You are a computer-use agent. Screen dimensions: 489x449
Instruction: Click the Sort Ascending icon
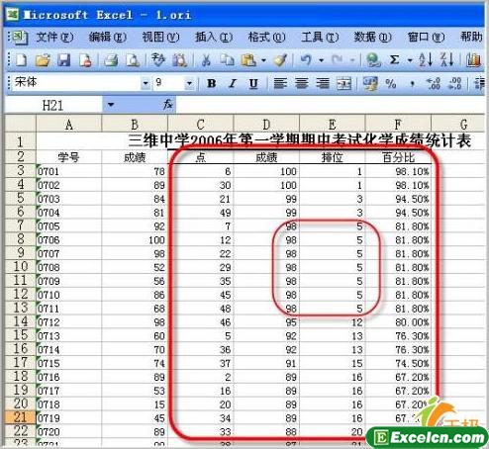click(x=426, y=60)
